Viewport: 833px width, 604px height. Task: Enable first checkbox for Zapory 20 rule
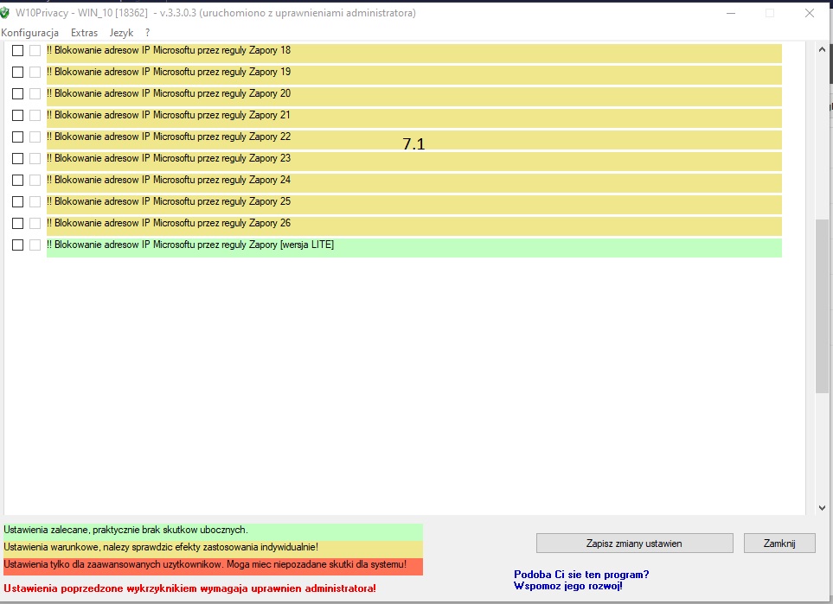pyautogui.click(x=17, y=94)
